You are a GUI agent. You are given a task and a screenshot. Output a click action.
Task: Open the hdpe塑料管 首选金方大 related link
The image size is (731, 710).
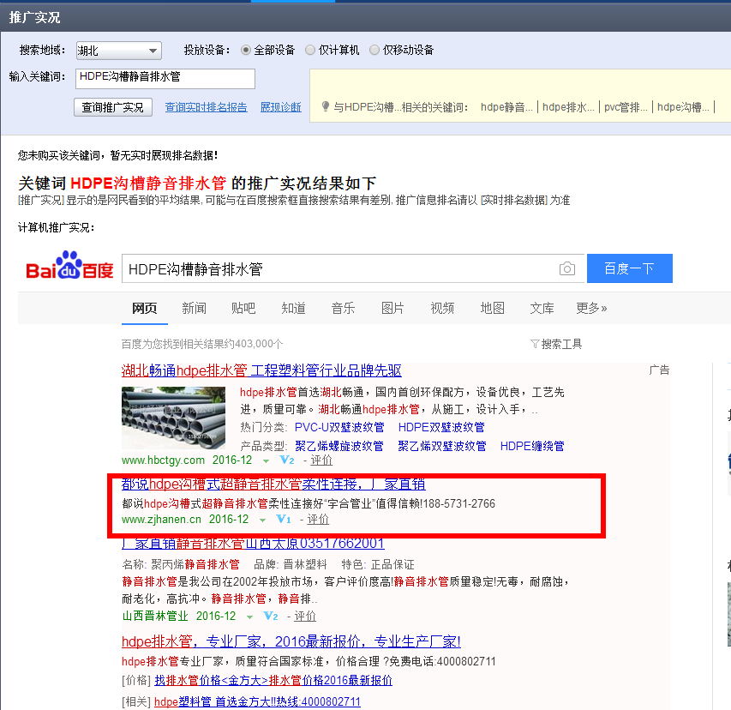click(x=257, y=702)
